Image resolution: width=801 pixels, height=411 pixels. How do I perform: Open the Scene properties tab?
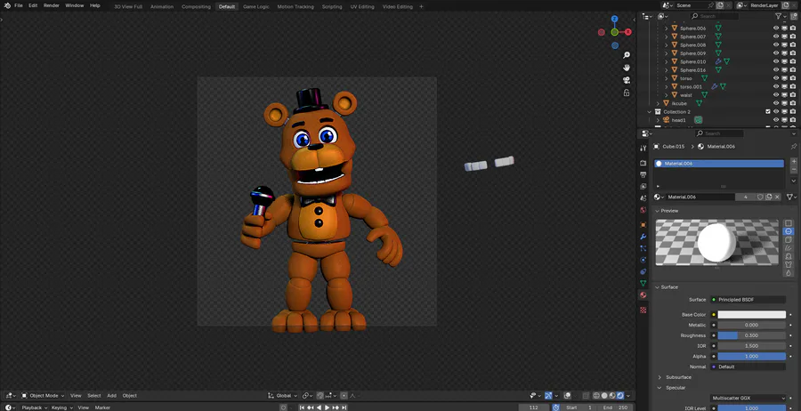click(643, 198)
